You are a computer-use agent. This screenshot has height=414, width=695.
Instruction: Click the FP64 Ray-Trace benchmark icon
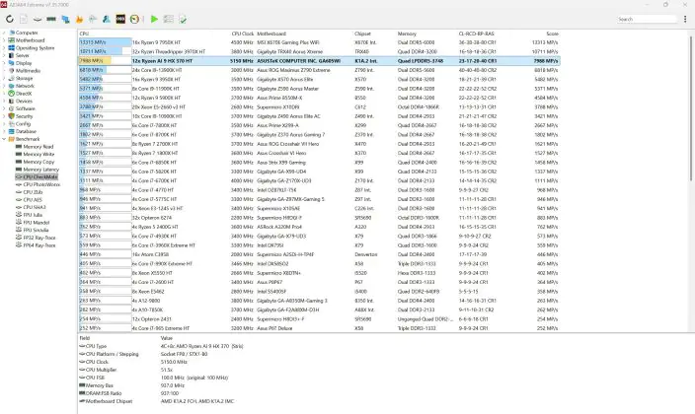pyautogui.click(x=19, y=244)
